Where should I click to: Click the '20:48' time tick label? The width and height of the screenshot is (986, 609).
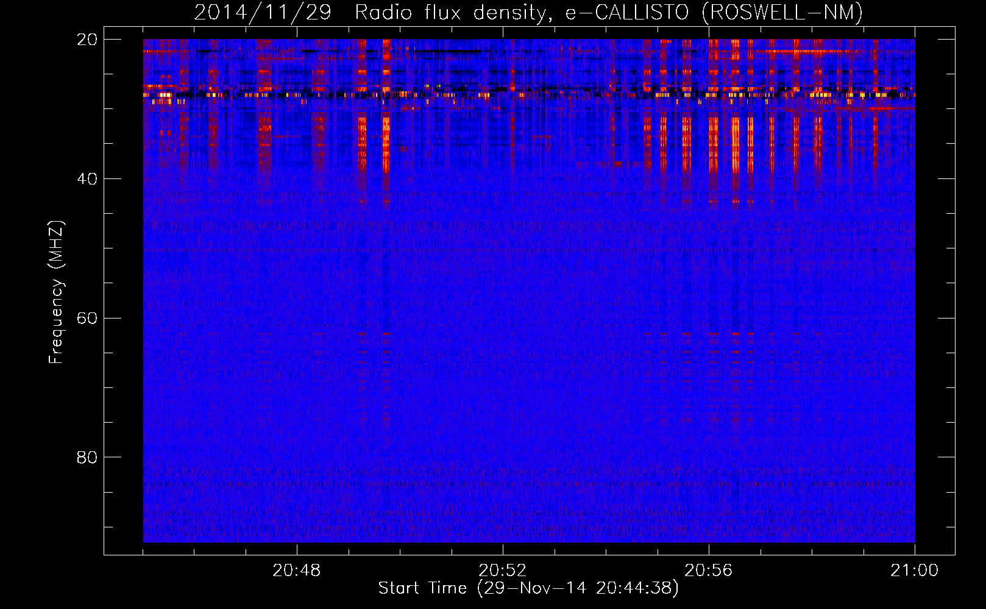tap(296, 571)
